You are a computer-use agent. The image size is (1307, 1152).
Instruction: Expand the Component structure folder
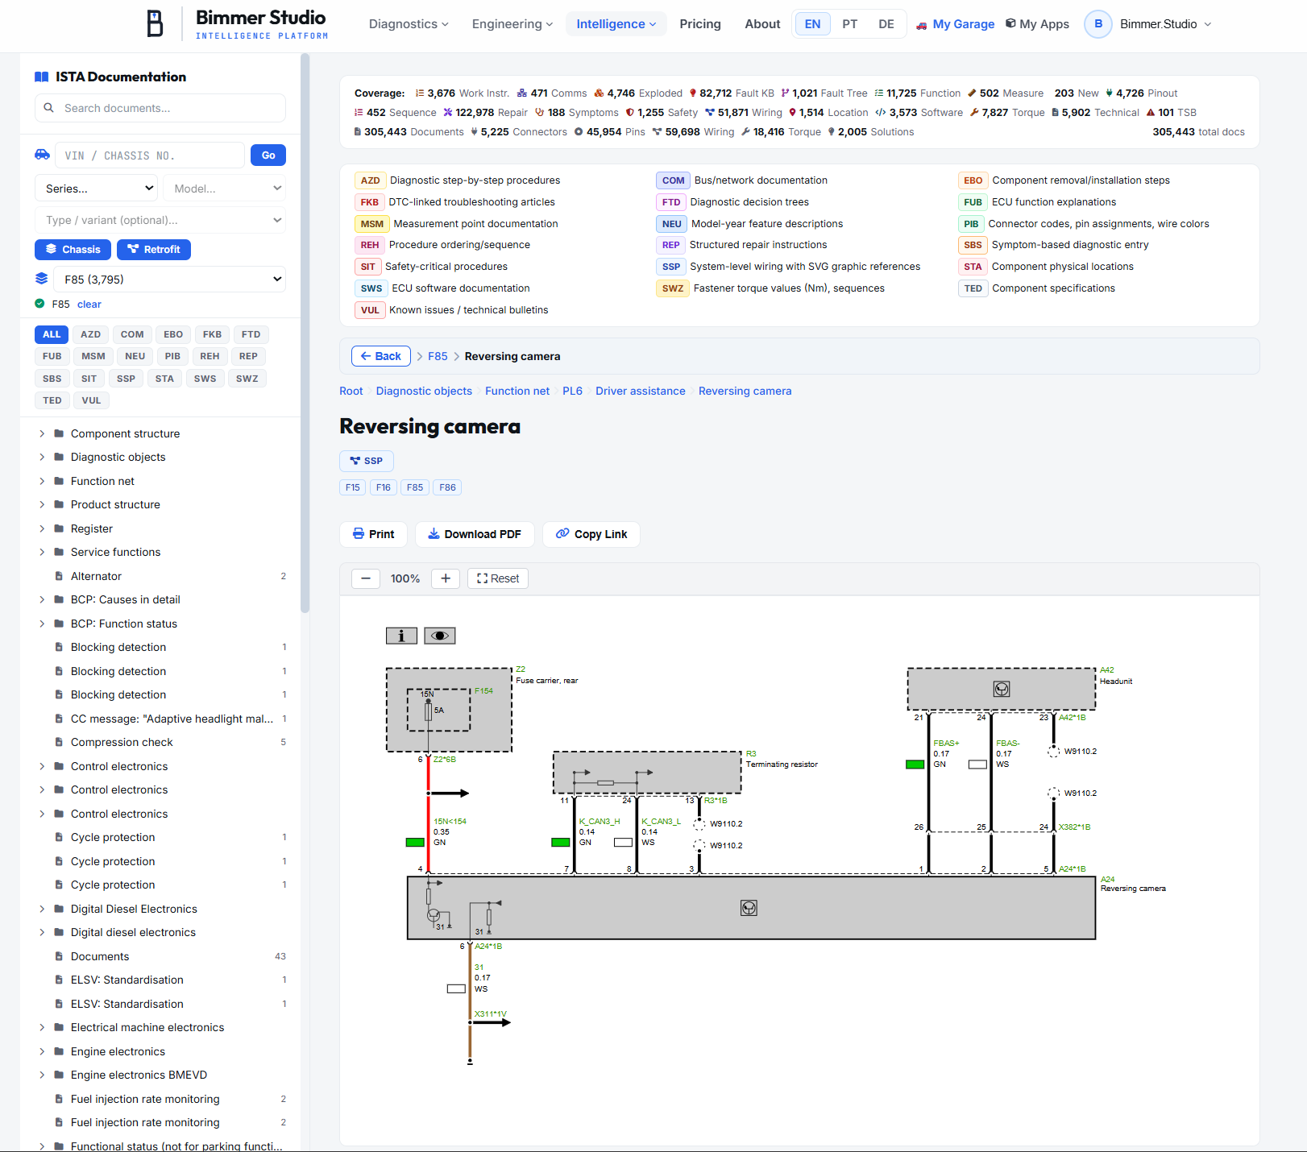[42, 433]
